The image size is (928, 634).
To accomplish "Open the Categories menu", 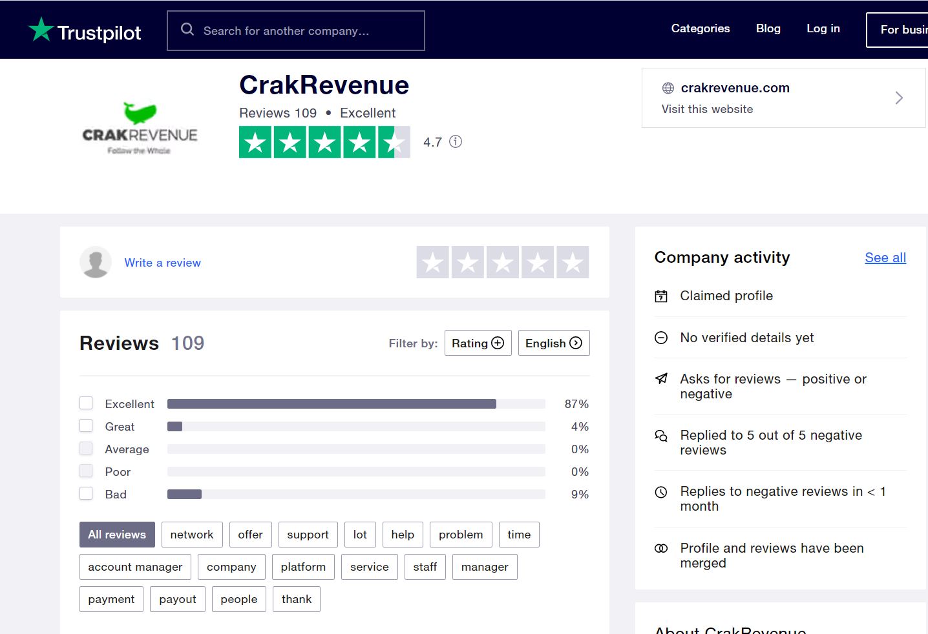I will tap(701, 28).
